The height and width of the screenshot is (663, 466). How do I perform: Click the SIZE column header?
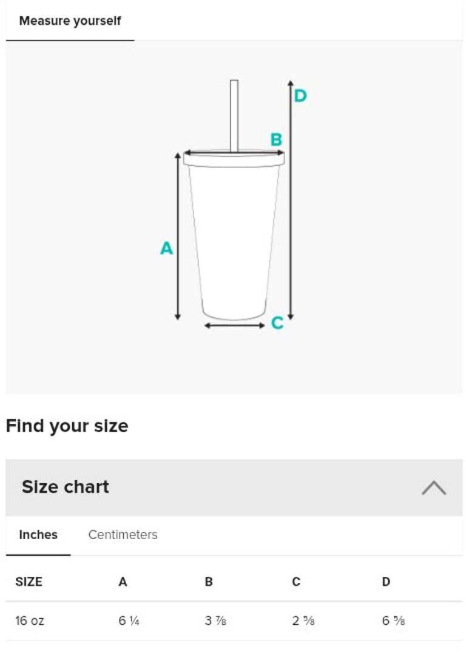pos(29,582)
